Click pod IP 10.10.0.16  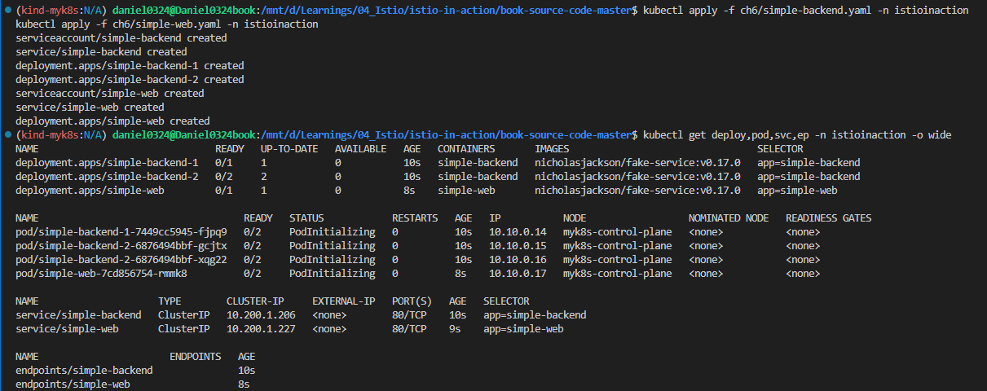[x=518, y=260]
